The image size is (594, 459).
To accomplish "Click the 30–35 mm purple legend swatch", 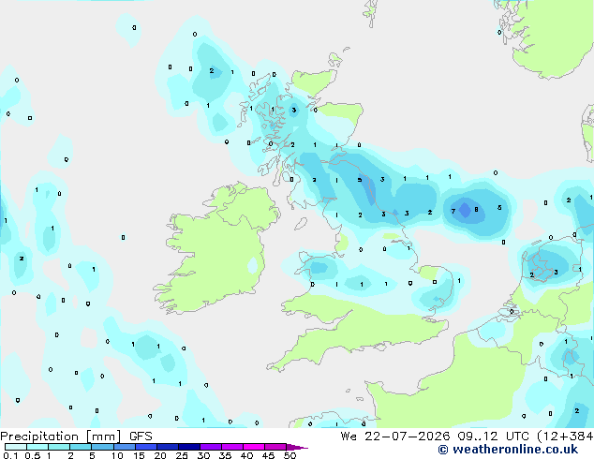I will pyautogui.click(x=211, y=447).
